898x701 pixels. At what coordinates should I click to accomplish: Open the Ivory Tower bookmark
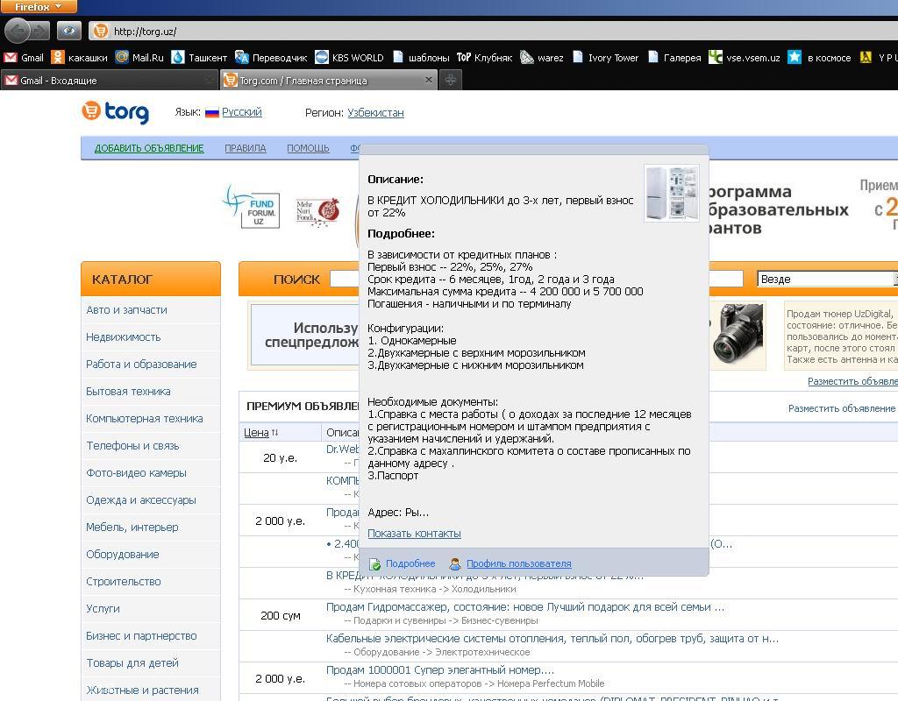click(x=605, y=57)
